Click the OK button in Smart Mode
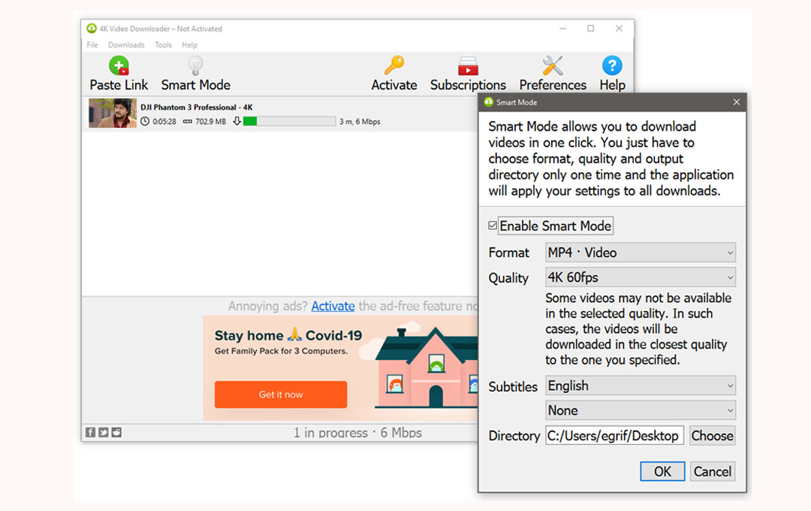 point(662,472)
